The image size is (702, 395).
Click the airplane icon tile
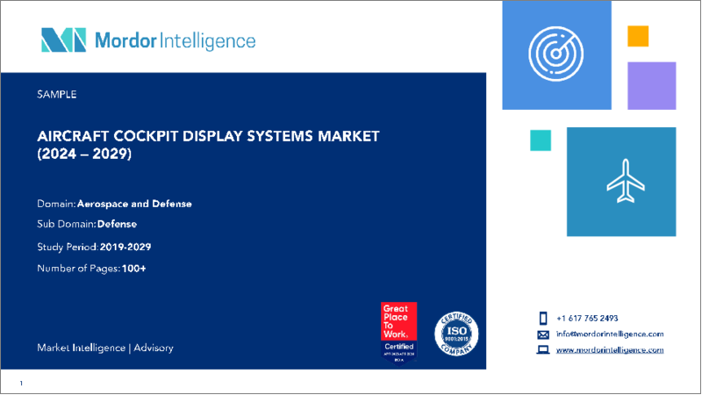tap(621, 182)
